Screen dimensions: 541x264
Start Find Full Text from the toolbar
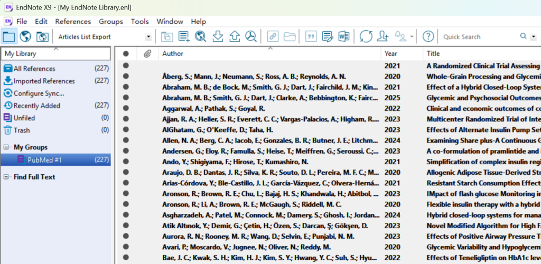[250, 36]
